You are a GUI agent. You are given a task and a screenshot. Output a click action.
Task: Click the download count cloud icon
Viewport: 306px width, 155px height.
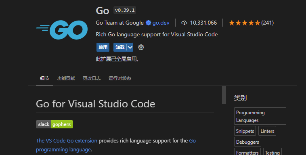[184, 23]
